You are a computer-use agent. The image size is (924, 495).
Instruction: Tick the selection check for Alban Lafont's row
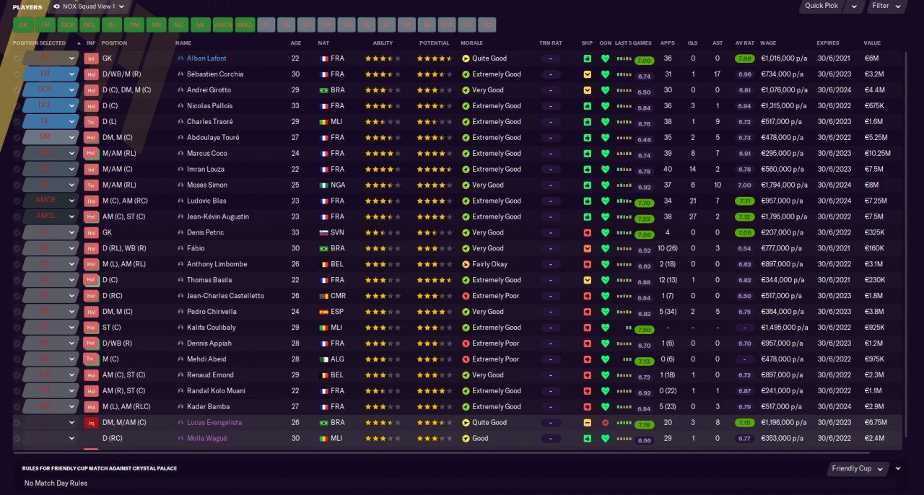17,58
